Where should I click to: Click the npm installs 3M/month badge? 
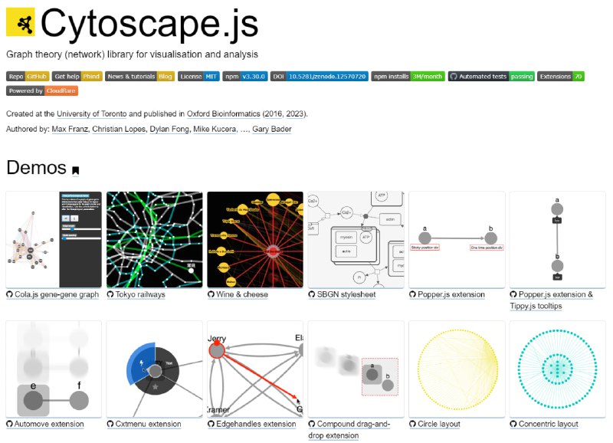[x=408, y=76]
